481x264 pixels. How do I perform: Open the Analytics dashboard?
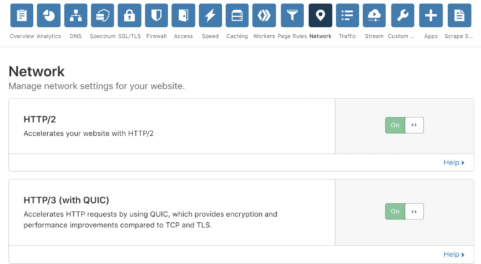click(49, 15)
